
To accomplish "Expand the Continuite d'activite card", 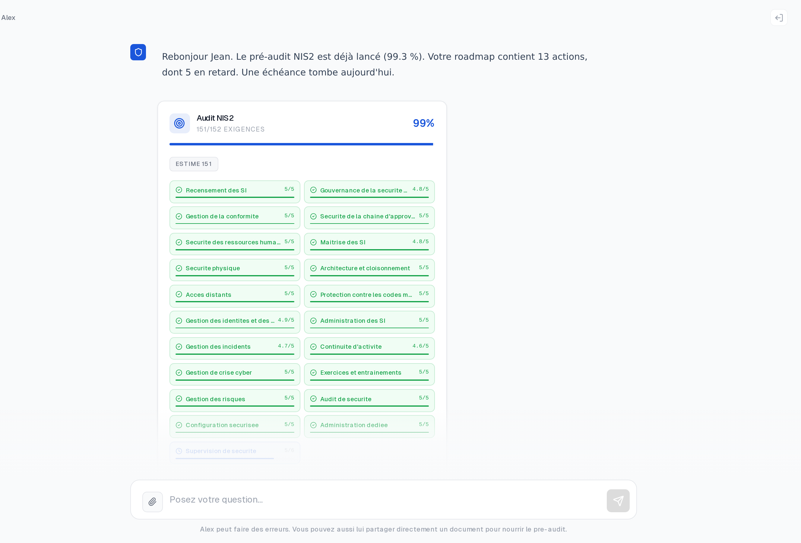I will point(369,348).
